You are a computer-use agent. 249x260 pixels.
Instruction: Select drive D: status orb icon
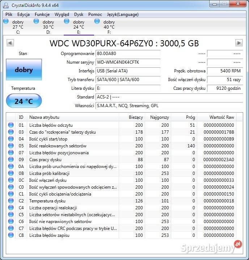pyautogui.click(x=36, y=21)
